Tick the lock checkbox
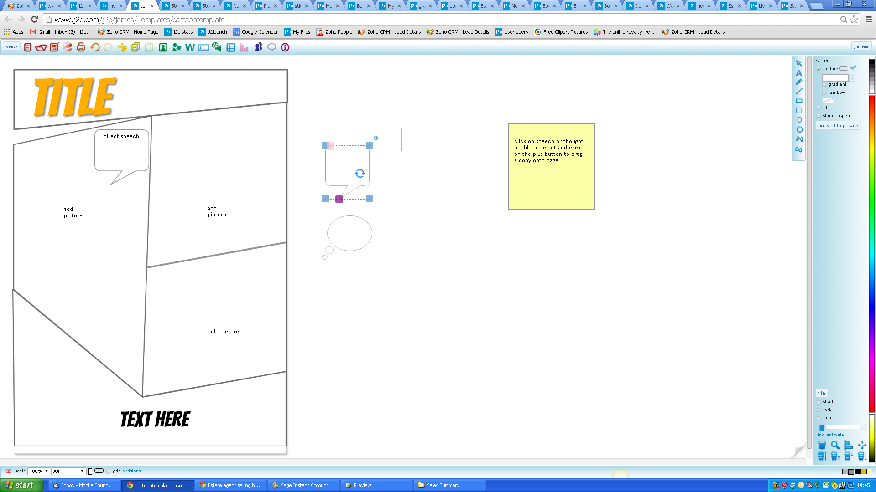The width and height of the screenshot is (876, 492). (x=819, y=410)
